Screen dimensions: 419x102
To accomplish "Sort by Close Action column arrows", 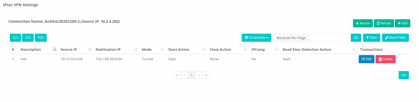I will point(245,49).
